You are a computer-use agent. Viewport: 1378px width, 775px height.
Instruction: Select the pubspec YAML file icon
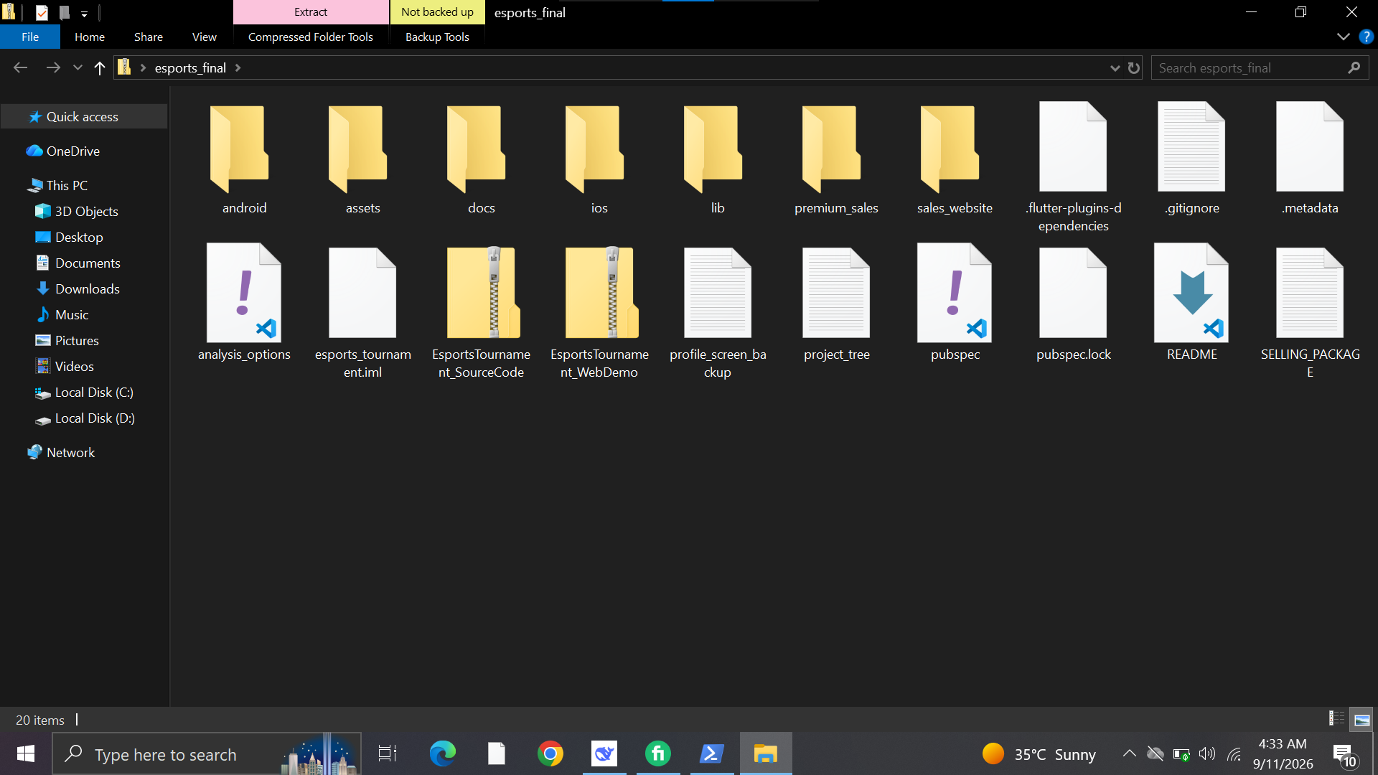[955, 293]
